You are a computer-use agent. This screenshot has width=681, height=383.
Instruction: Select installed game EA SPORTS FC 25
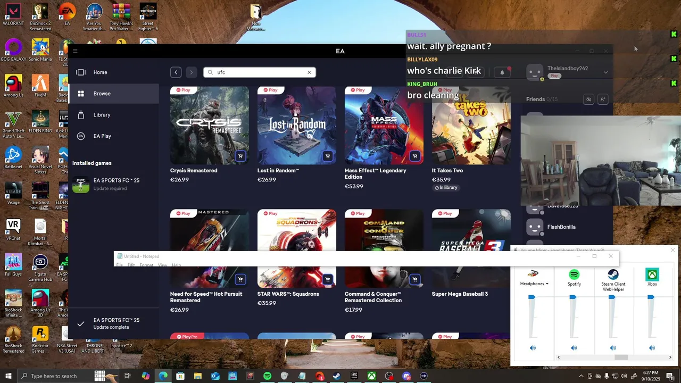pyautogui.click(x=114, y=184)
